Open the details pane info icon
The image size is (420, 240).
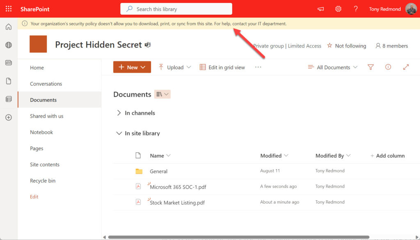tap(388, 67)
